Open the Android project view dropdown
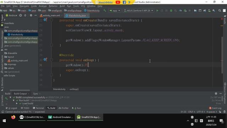 (x=11, y=15)
